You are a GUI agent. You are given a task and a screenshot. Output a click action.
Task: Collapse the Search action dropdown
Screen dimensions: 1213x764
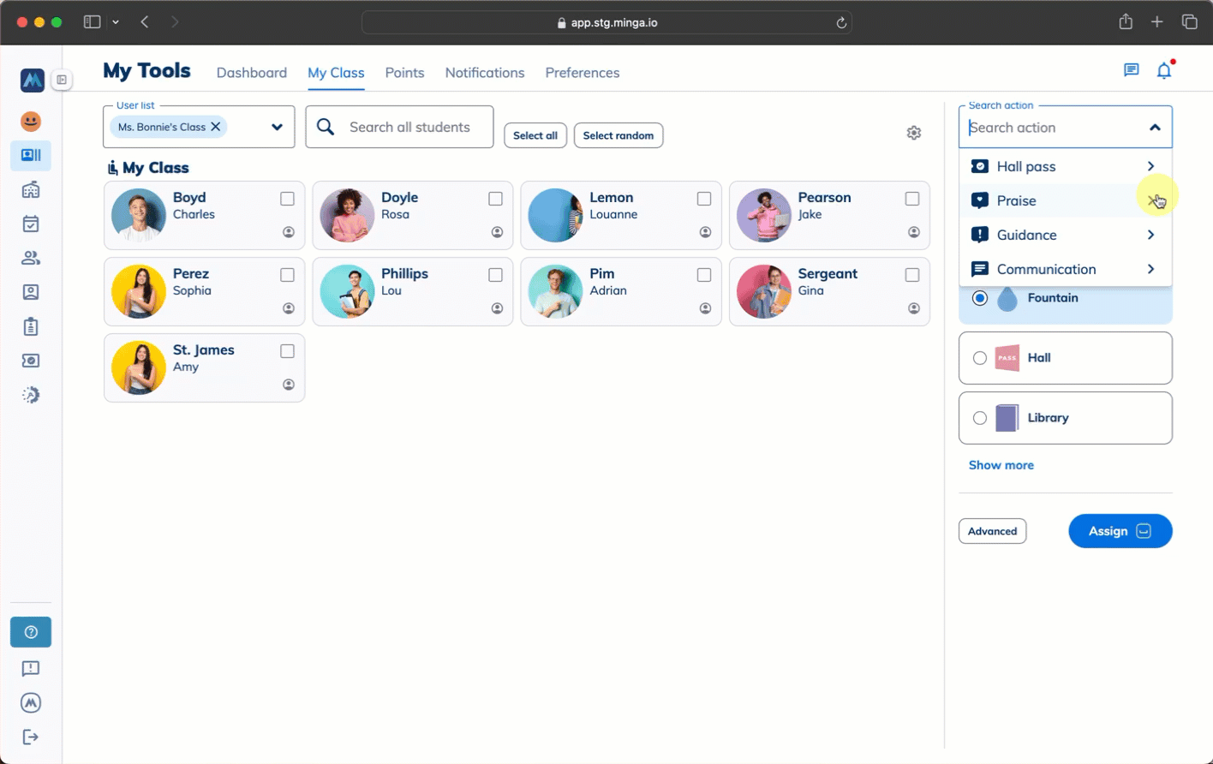(x=1155, y=128)
